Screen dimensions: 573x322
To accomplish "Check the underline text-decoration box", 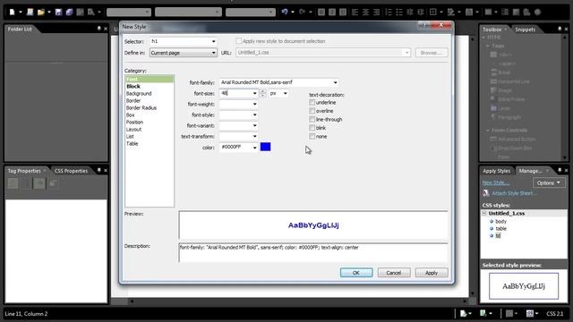I will coord(312,103).
